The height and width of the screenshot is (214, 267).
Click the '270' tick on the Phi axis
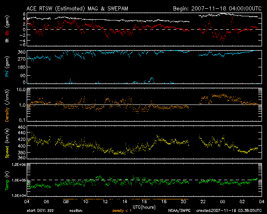coord(22,59)
